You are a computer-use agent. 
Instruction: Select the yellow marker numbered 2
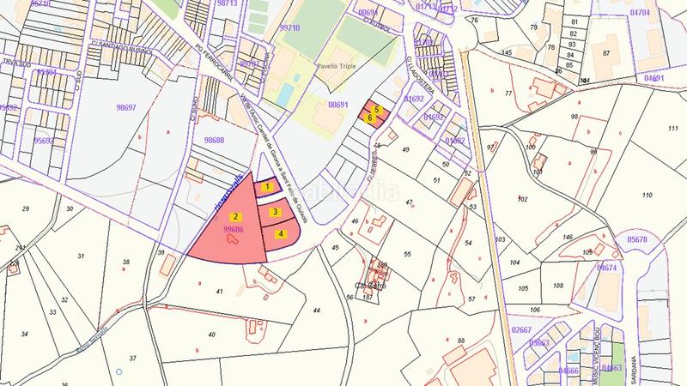tap(222, 217)
